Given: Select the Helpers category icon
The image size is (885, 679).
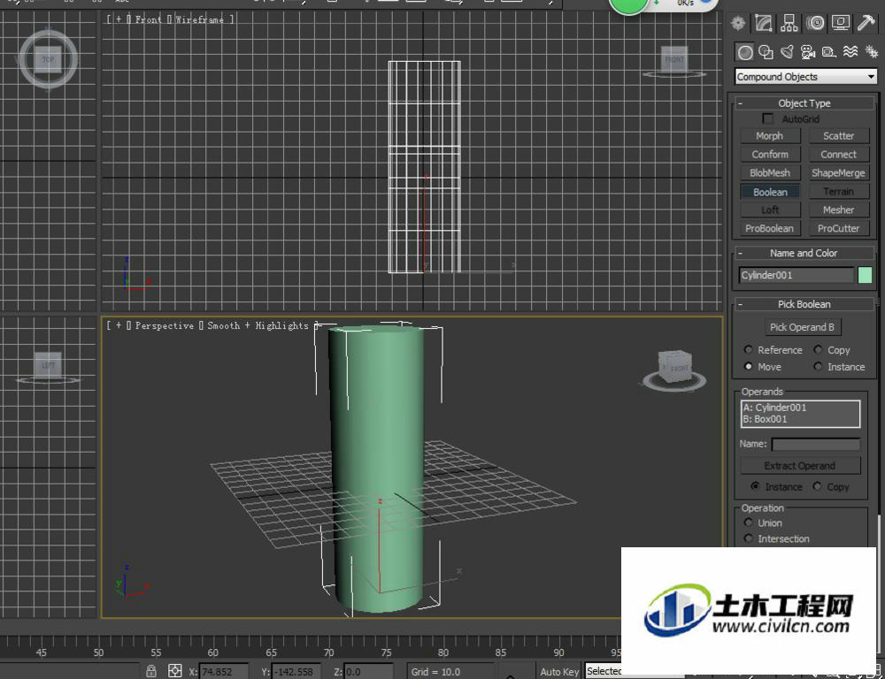Looking at the screenshot, I should coord(829,52).
